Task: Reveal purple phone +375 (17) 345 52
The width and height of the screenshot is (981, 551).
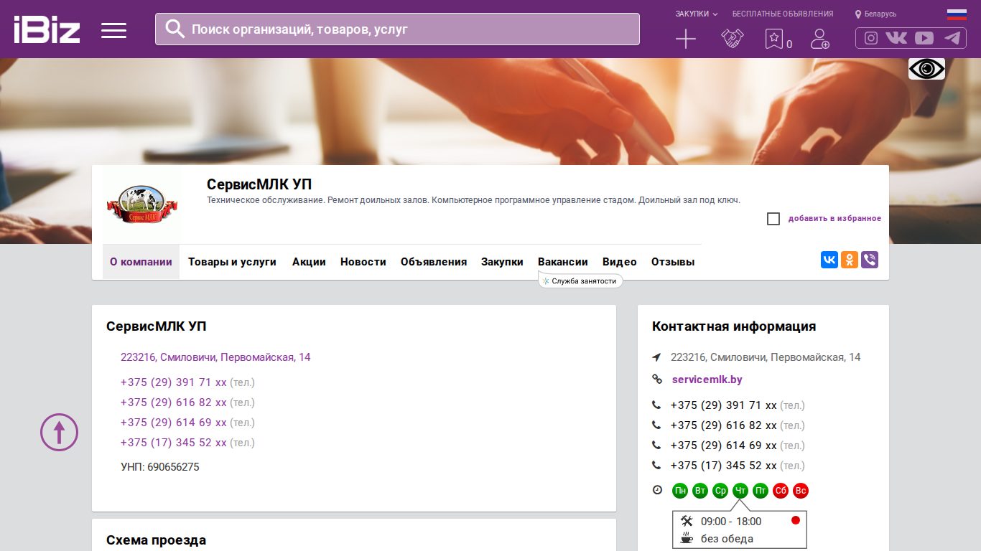Action: [174, 443]
